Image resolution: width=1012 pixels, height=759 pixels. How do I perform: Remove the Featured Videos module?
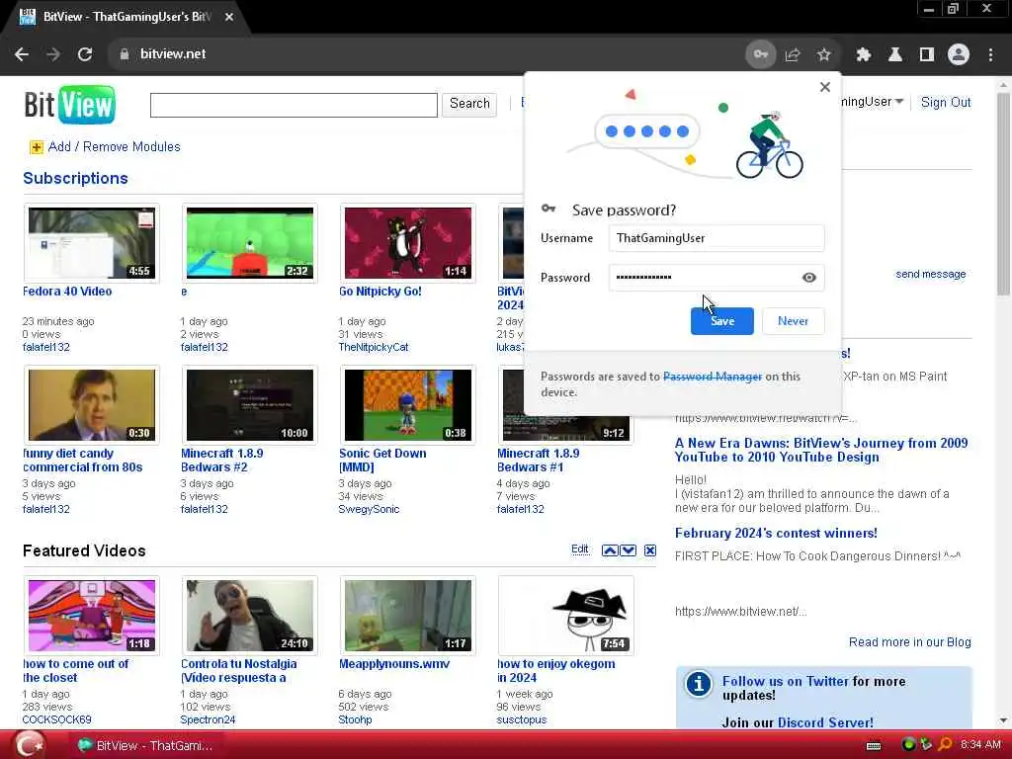[x=650, y=550]
